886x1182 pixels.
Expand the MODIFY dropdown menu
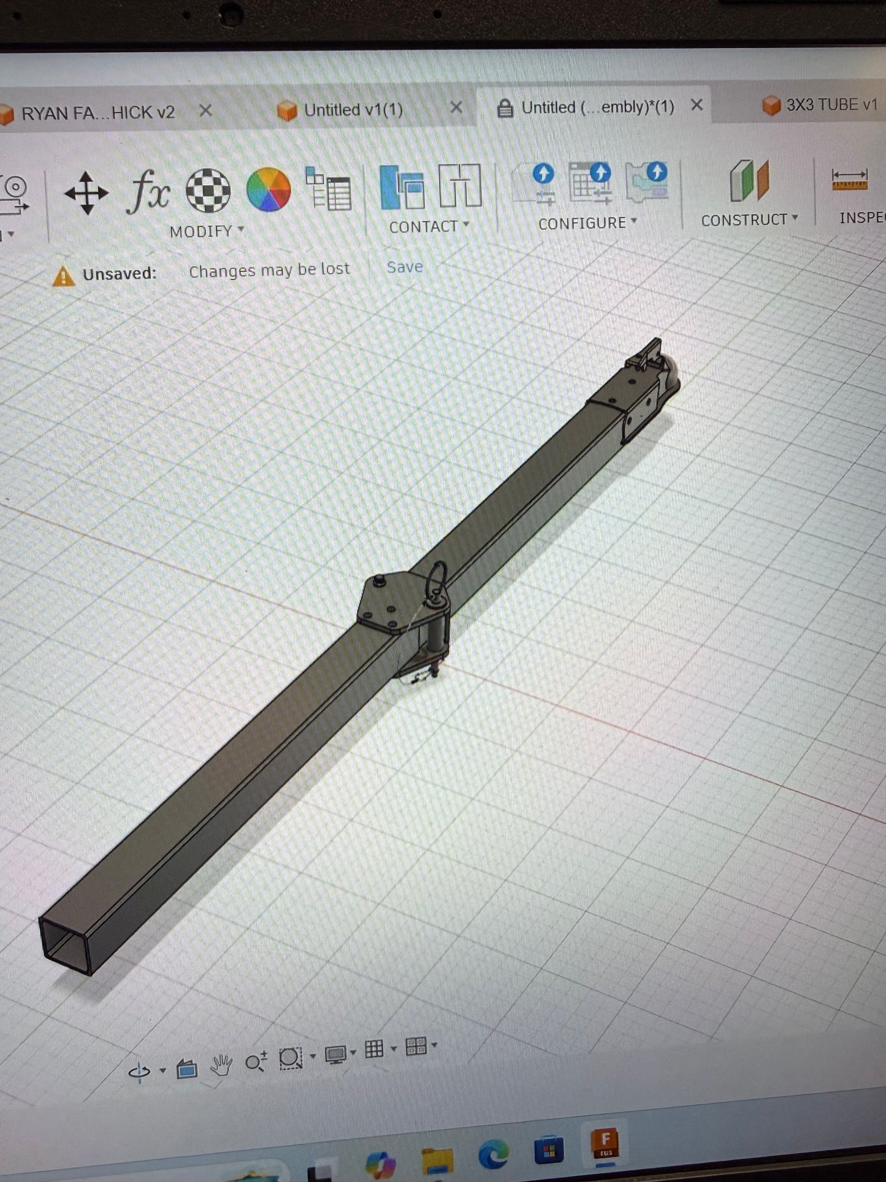(x=207, y=231)
